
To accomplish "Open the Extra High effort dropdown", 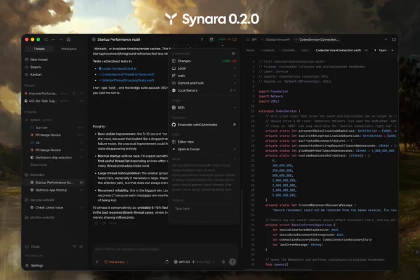I will coord(206,262).
